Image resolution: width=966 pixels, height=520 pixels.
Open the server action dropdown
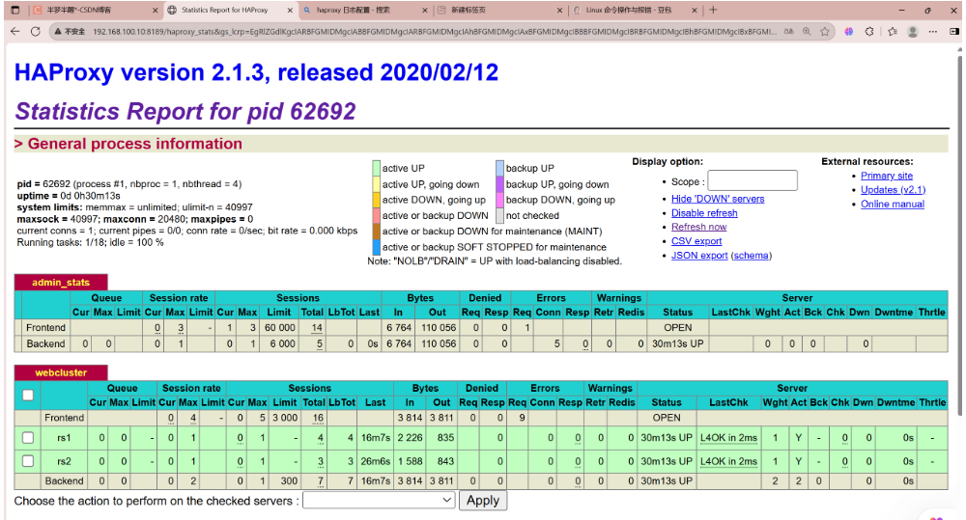379,501
